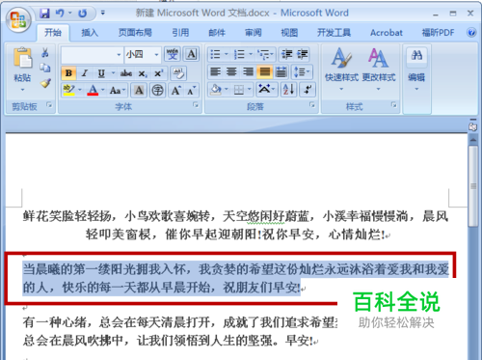
Task: Align text right
Action: point(248,71)
